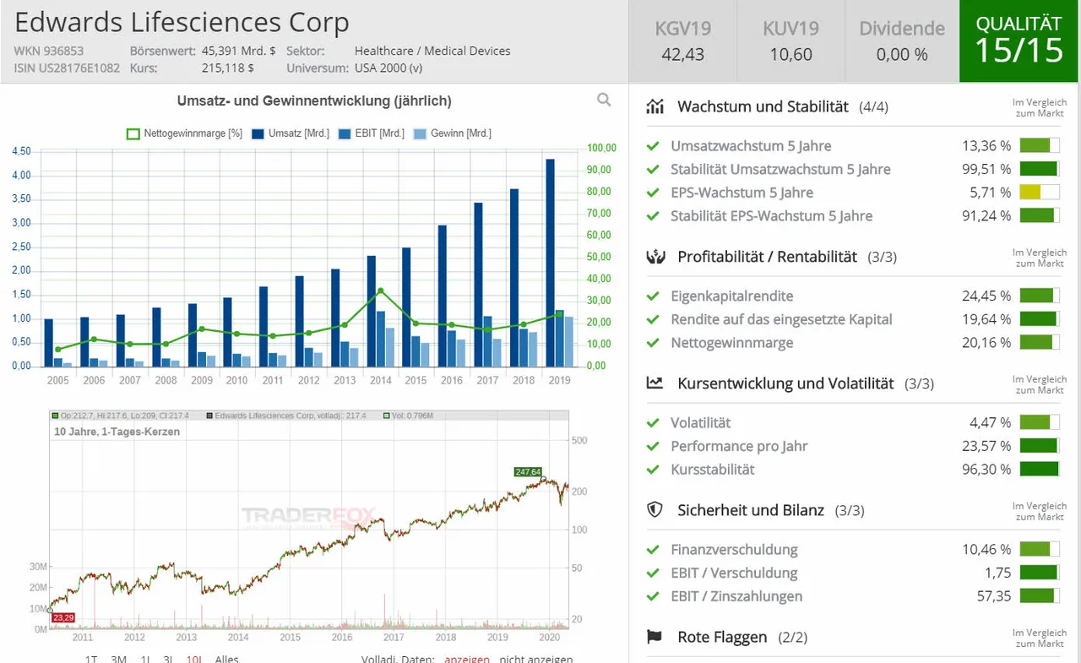Select the 10J timeframe below the price chart
The height and width of the screenshot is (663, 1081).
pyautogui.click(x=194, y=659)
